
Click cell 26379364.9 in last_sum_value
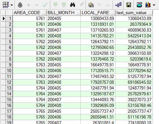pyautogui.click(x=134, y=24)
